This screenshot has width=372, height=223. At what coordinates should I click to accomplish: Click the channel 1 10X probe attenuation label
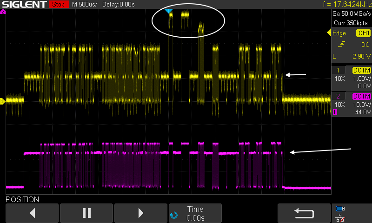pos(339,79)
